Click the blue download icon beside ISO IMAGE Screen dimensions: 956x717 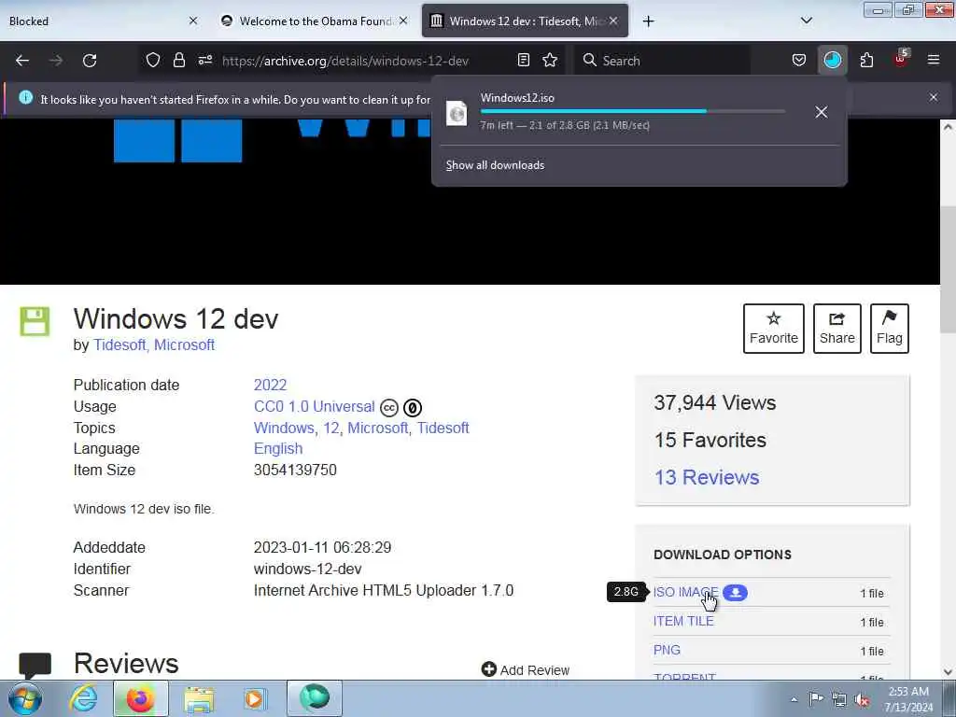pos(736,592)
